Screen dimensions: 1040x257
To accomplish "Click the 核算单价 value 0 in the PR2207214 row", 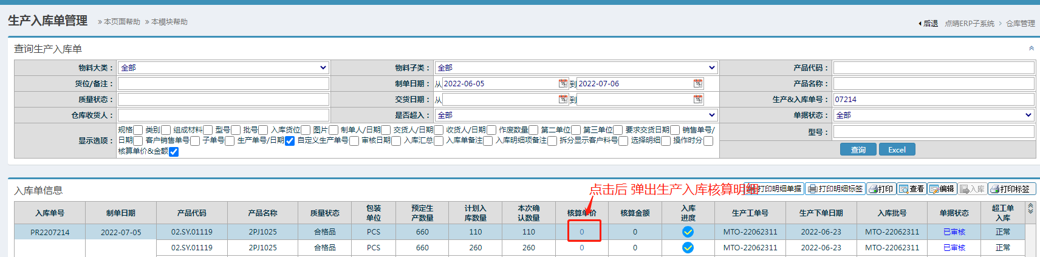I will tap(582, 231).
